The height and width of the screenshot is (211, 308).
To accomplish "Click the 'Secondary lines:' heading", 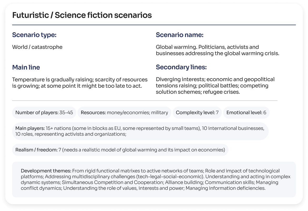I will pos(181,67).
